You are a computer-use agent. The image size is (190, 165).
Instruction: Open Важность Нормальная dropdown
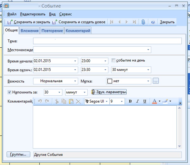tap(75, 81)
